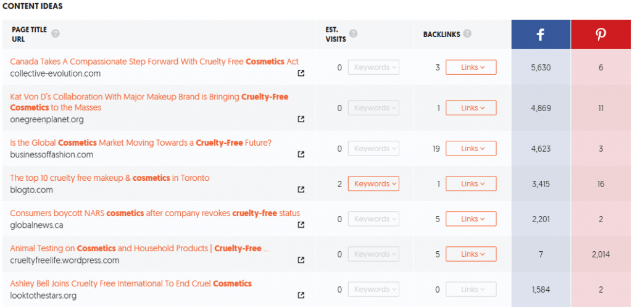The height and width of the screenshot is (308, 632).
Task: Expand Links dropdown for collective-evolution.com row
Action: [471, 67]
